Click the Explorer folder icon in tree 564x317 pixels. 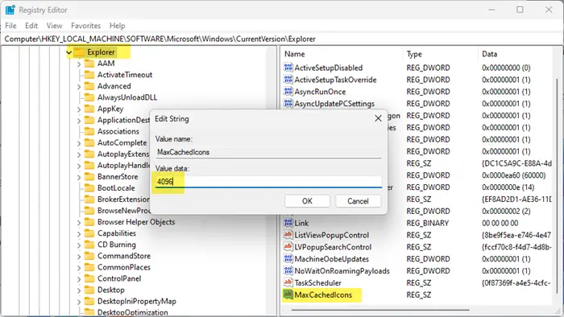click(x=79, y=52)
